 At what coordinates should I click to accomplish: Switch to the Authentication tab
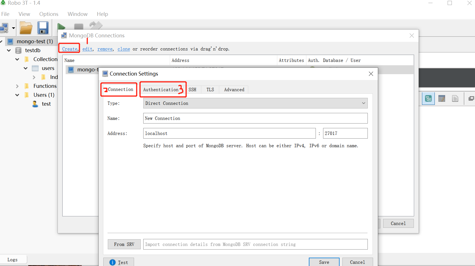point(161,90)
